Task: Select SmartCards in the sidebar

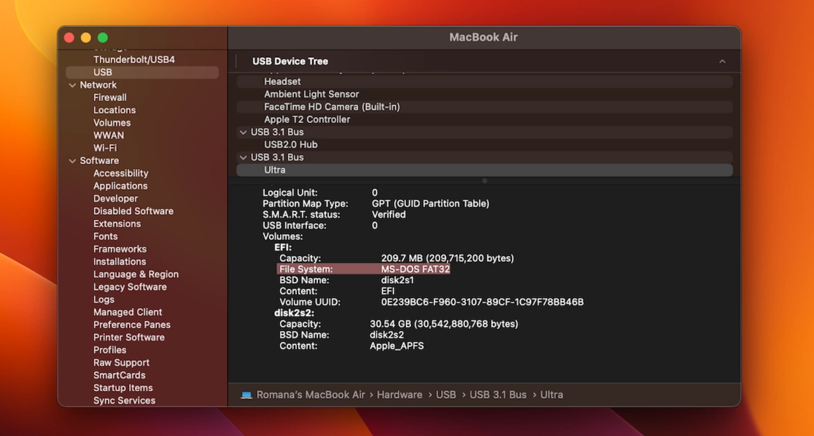Action: 119,376
